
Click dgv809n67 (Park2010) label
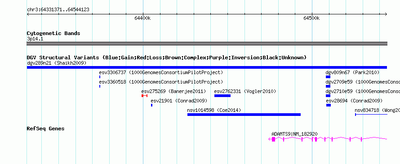352,72
